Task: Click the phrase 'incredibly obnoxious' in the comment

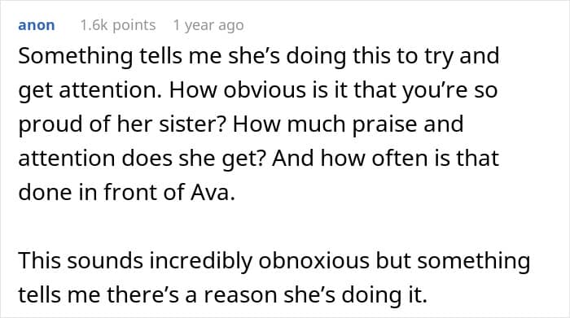Action: coord(259,260)
